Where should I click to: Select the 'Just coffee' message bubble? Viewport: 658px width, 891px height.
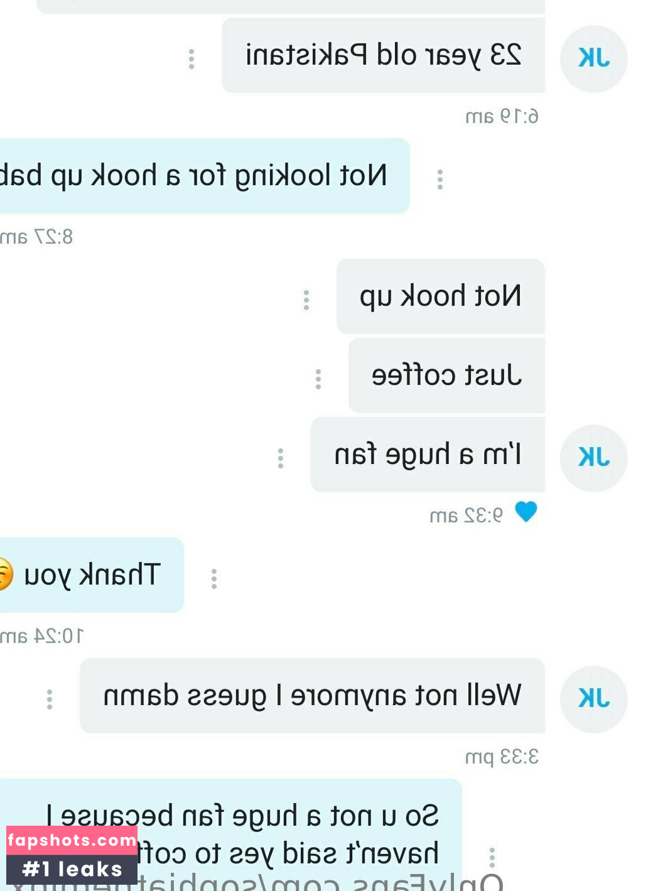pyautogui.click(x=446, y=375)
